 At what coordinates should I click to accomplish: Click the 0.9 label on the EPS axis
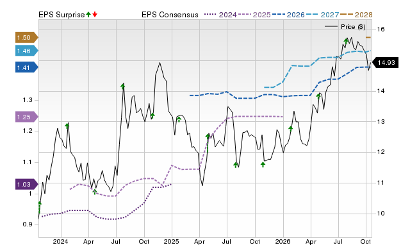pyautogui.click(x=28, y=224)
